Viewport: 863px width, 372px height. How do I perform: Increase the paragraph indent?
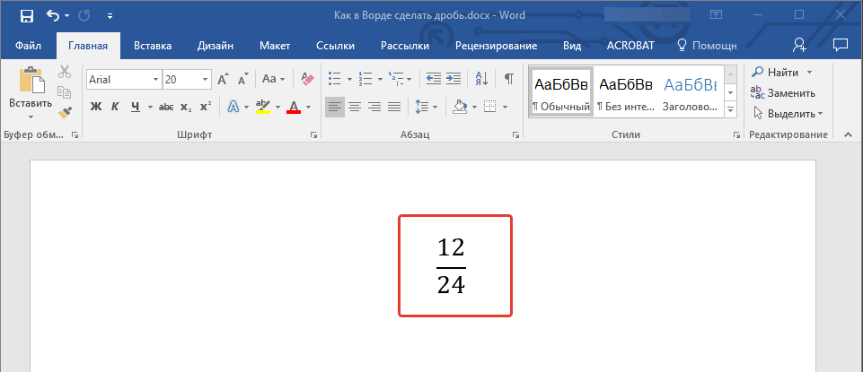coord(454,79)
